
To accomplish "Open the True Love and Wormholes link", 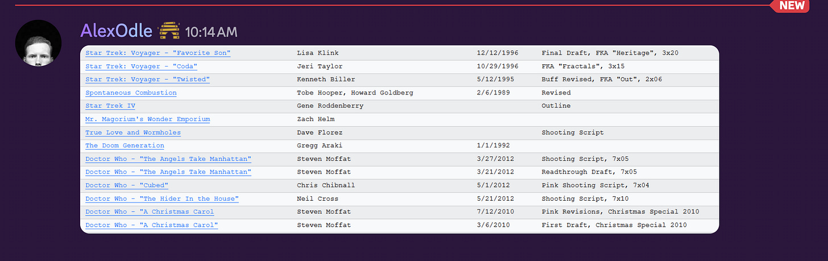I will tap(133, 132).
